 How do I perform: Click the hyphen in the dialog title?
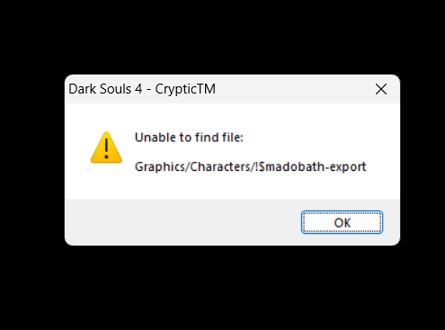point(148,90)
